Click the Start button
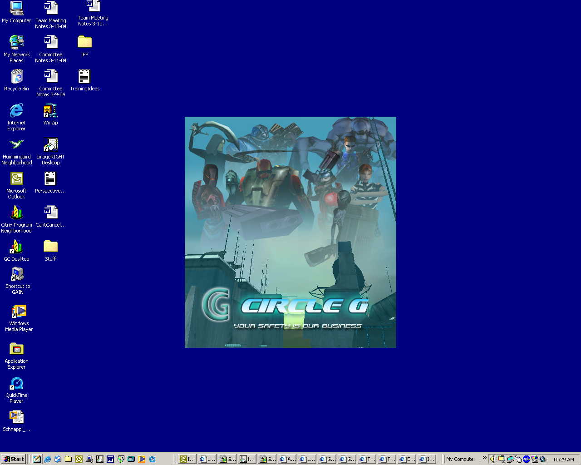This screenshot has width=581, height=465. (x=13, y=459)
